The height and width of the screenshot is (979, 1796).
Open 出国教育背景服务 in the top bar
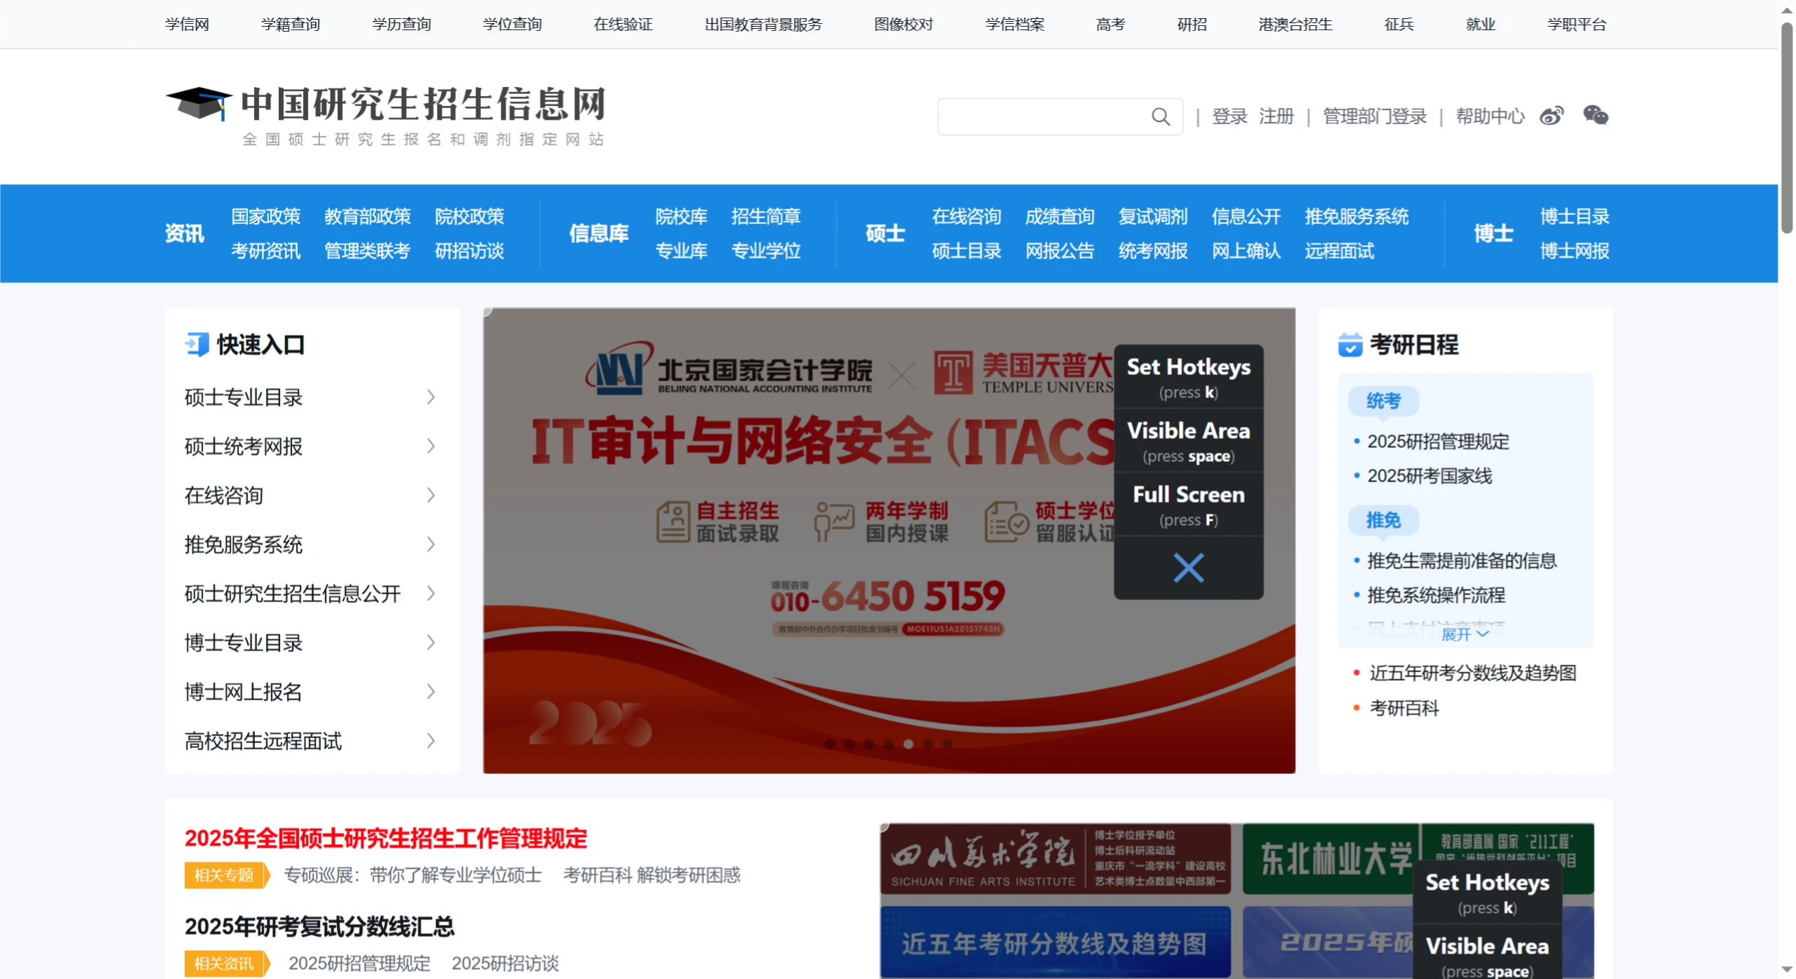[x=764, y=25]
